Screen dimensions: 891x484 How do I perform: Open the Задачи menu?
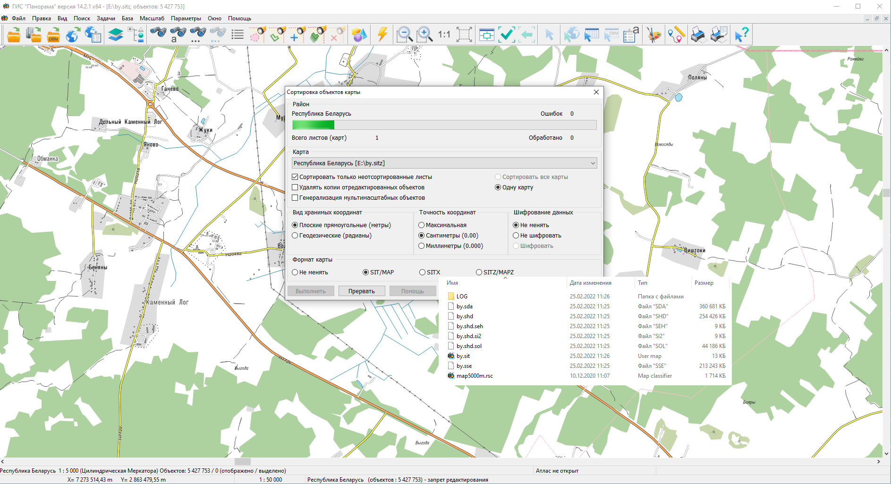click(x=106, y=18)
